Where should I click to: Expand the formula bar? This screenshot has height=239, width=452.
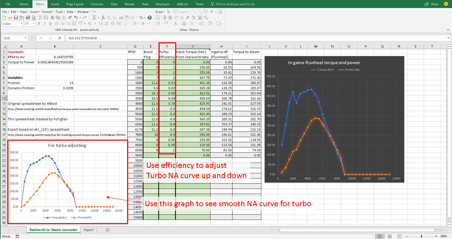point(448,38)
